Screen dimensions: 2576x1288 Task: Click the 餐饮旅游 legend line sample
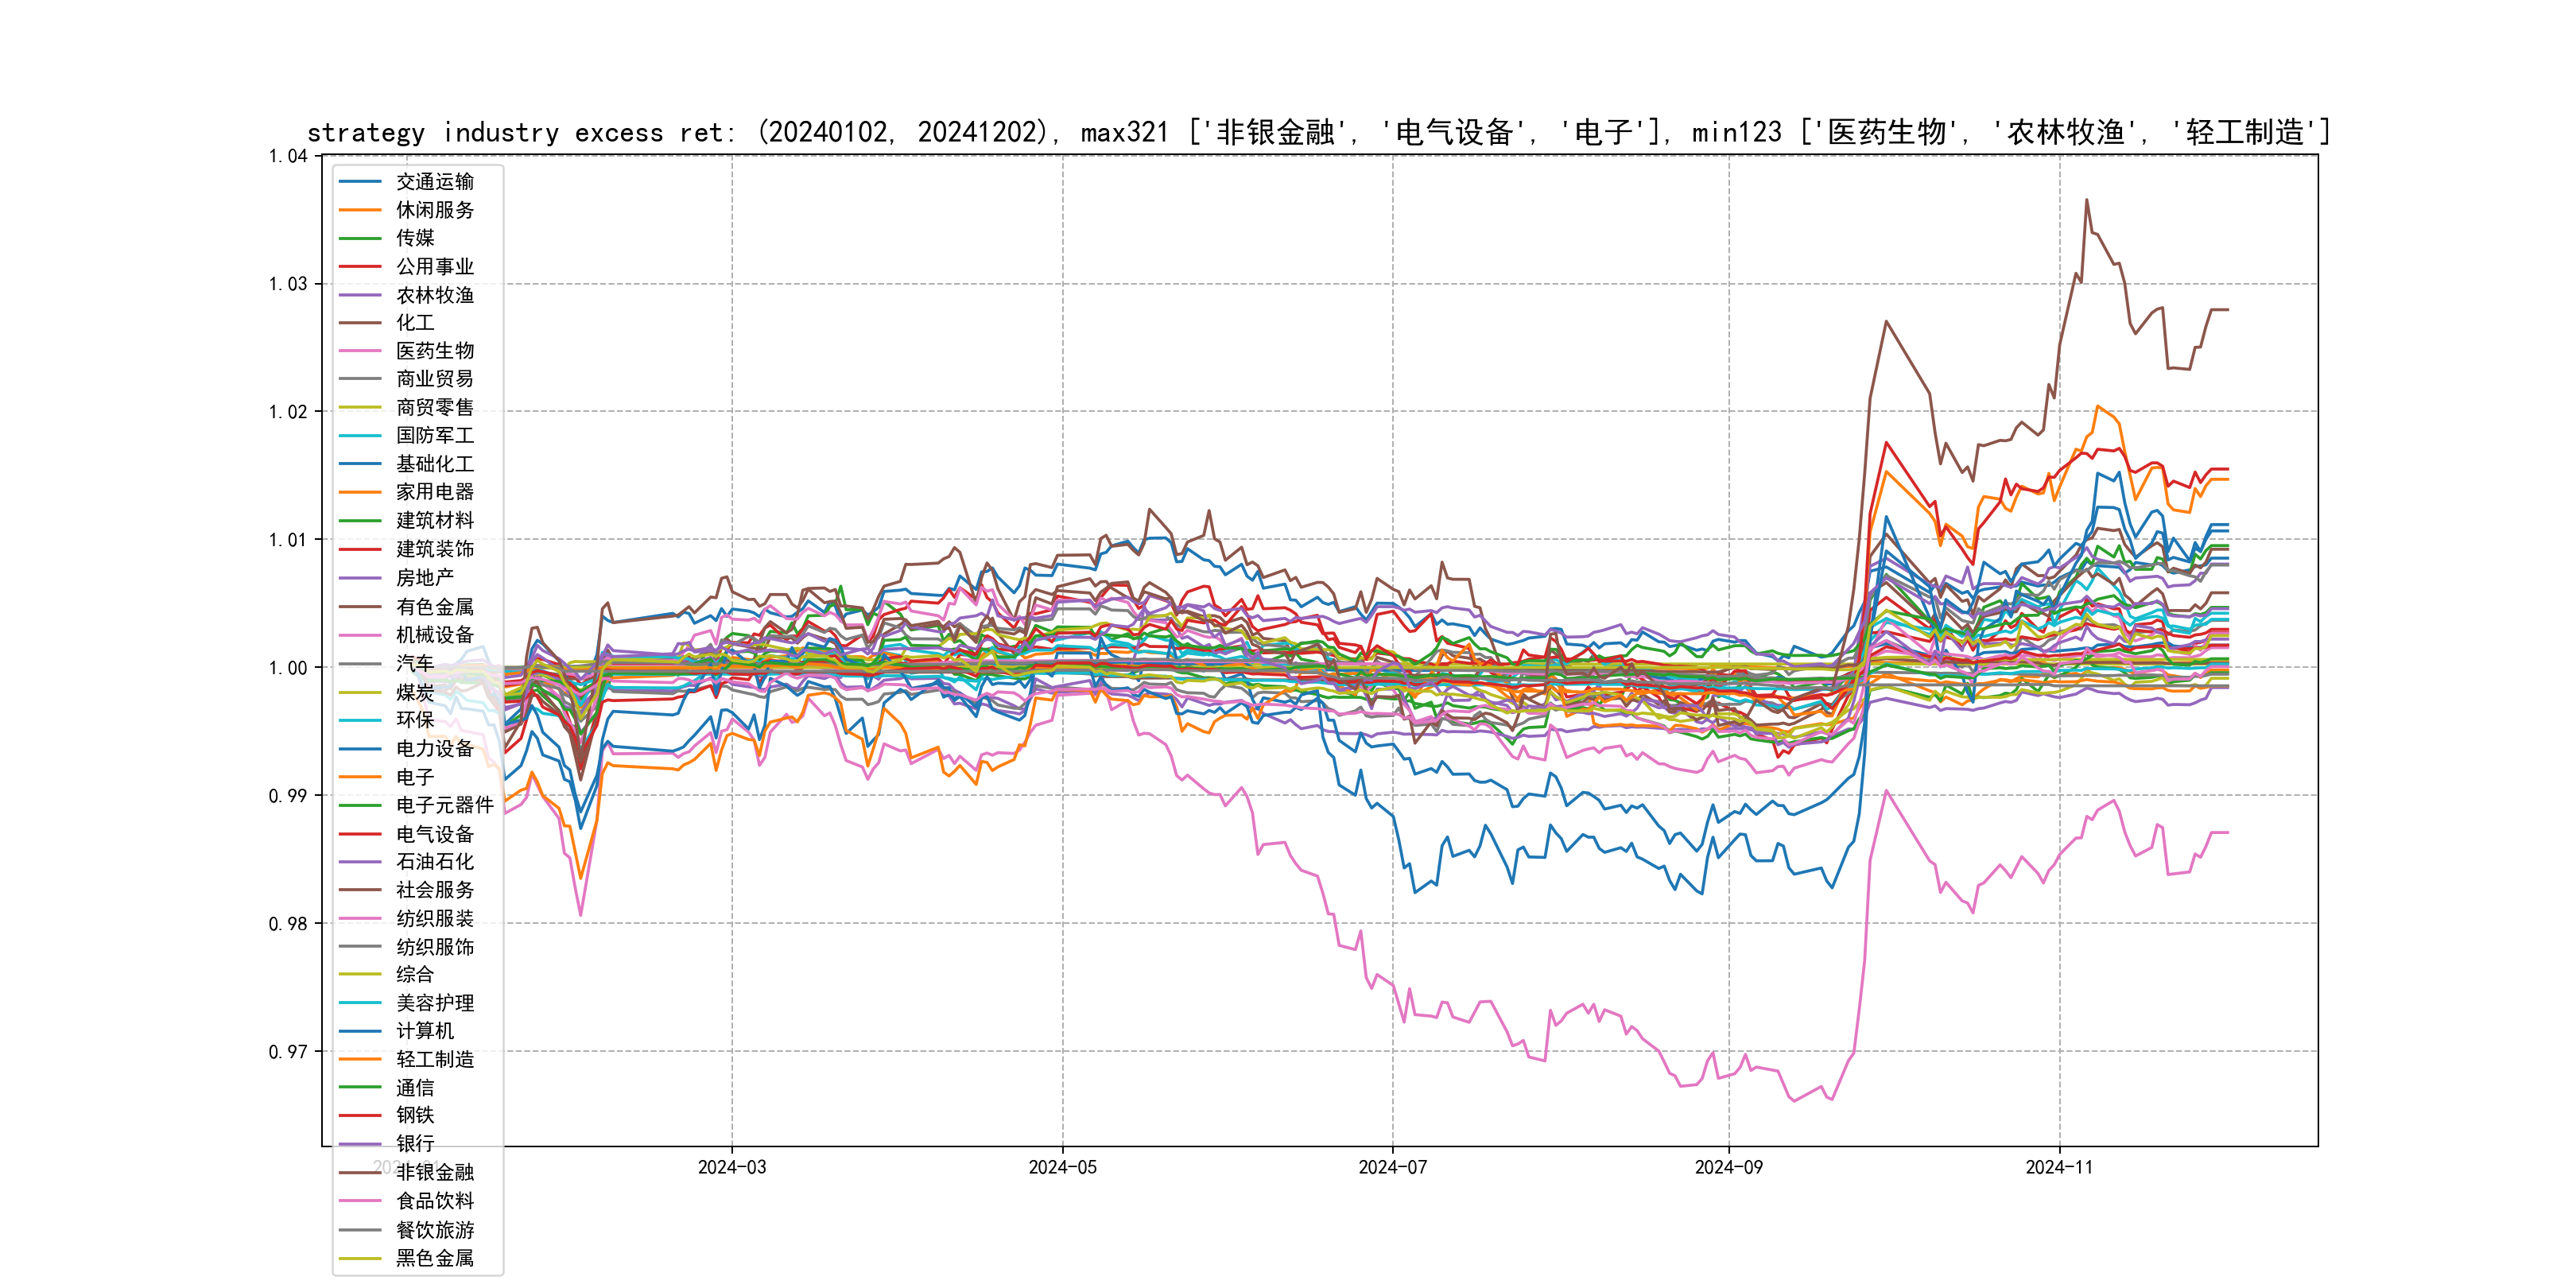click(360, 1230)
